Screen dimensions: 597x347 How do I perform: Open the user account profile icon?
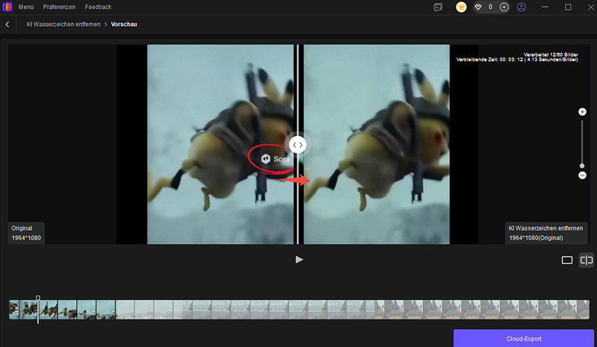coord(522,7)
